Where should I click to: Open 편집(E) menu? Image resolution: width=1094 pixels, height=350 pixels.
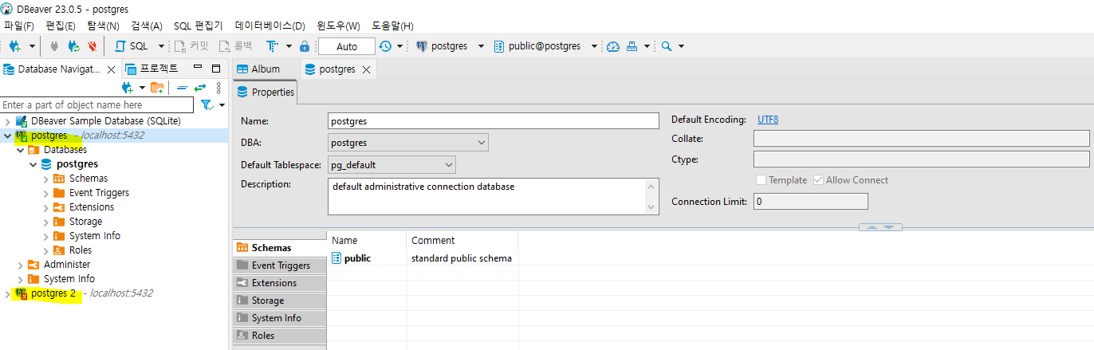59,26
